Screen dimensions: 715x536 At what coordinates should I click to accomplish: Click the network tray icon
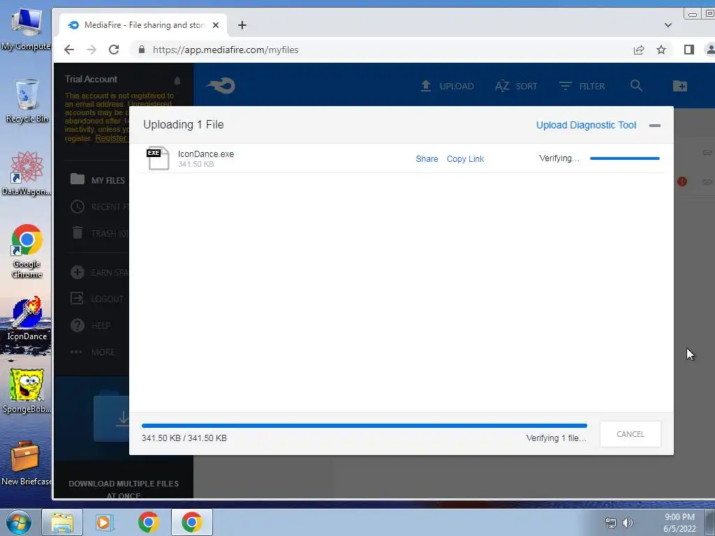point(610,522)
